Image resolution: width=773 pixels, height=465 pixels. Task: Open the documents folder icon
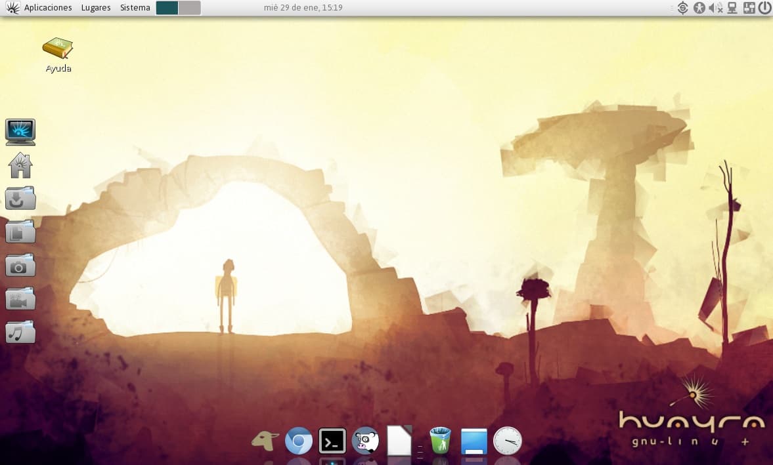click(20, 232)
